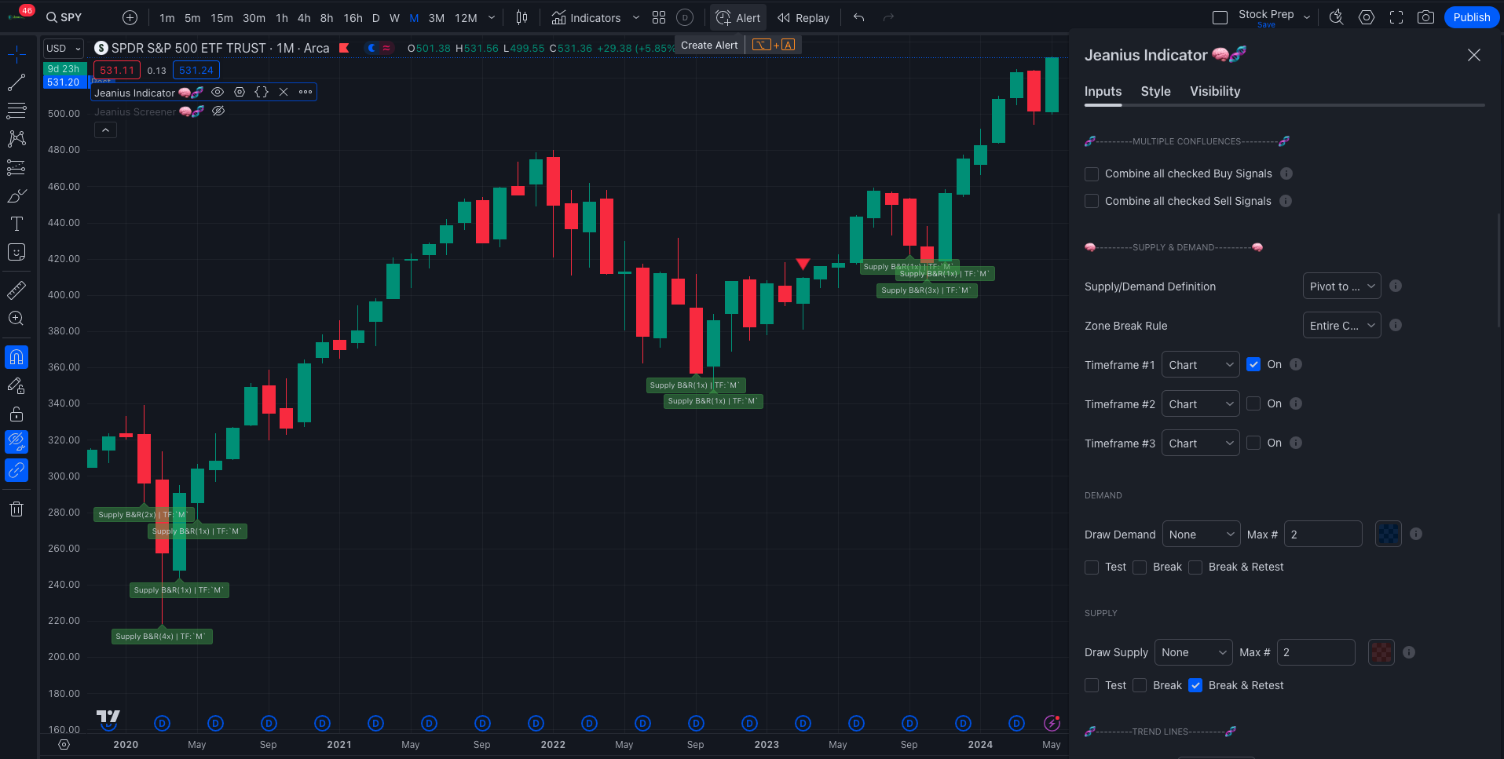The height and width of the screenshot is (759, 1504).
Task: Remove Jeanius Indicator from the legend
Action: [x=284, y=92]
